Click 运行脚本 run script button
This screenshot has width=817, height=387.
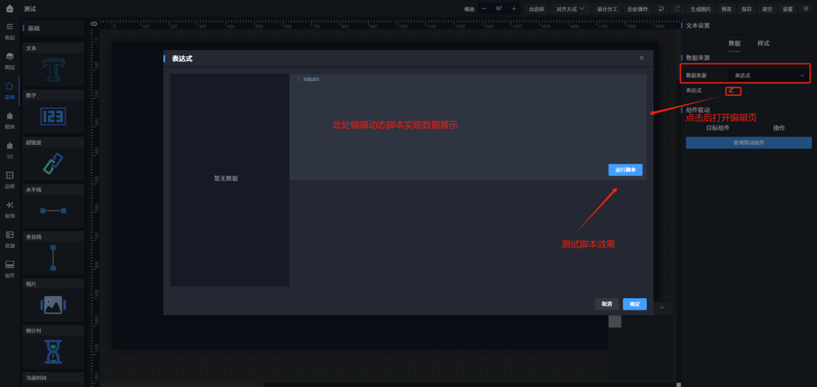(625, 170)
